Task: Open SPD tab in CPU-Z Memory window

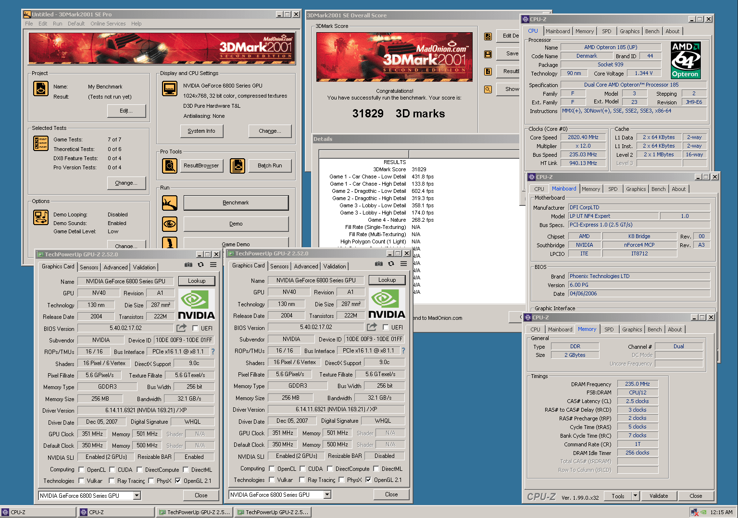Action: [x=609, y=329]
